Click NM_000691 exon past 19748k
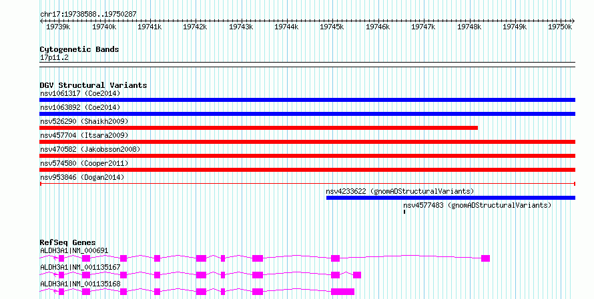594x299 pixels. point(486,258)
